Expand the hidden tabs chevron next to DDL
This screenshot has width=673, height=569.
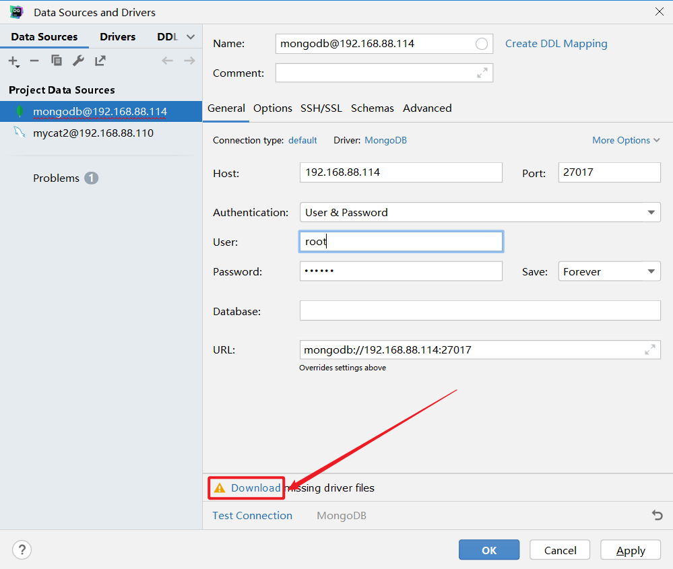coord(191,37)
